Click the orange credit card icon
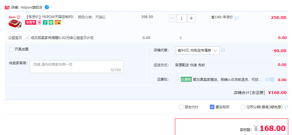Screen dimensions: 292x135 [58, 22]
